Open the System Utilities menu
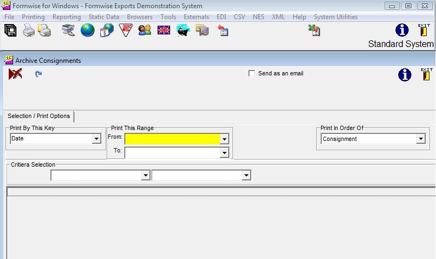Viewport: 436px width, 259px height. [335, 17]
